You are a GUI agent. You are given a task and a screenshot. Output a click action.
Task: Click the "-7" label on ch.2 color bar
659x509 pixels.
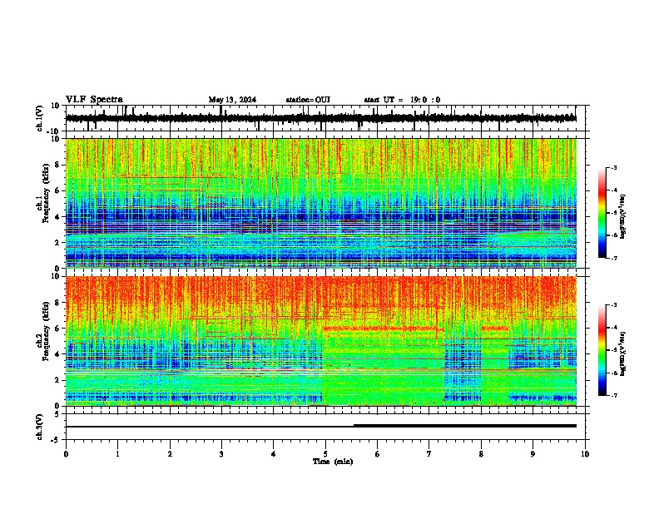[613, 395]
